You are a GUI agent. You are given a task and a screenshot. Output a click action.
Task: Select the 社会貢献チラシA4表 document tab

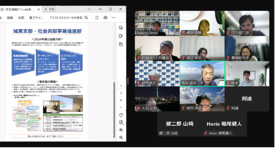pos(19,9)
